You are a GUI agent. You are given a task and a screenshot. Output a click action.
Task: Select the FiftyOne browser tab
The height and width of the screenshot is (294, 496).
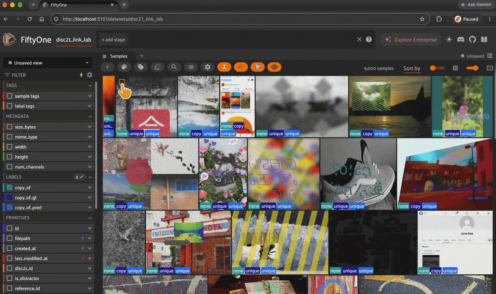pos(78,5)
